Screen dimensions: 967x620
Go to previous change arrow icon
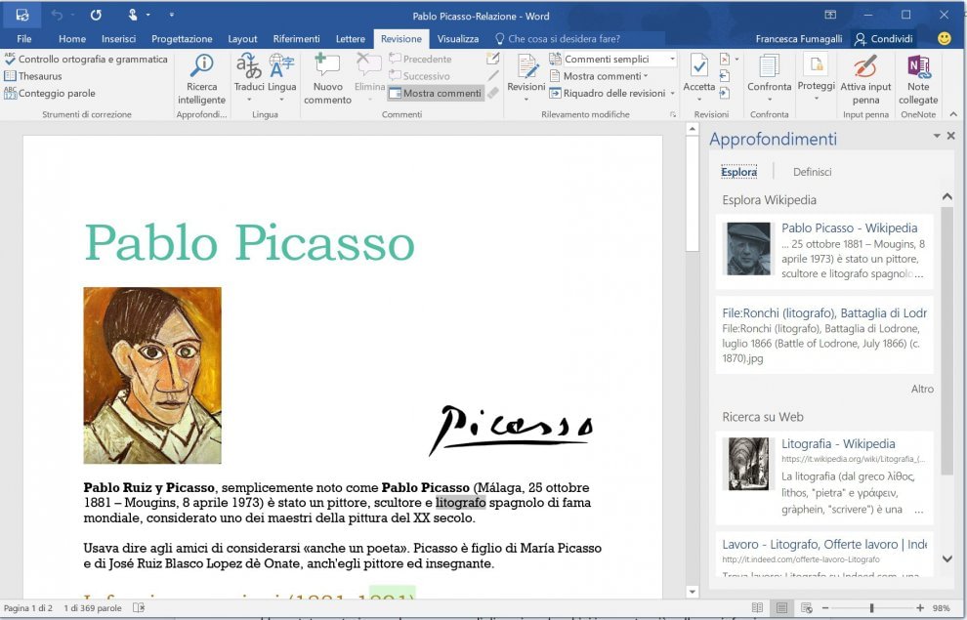click(725, 76)
